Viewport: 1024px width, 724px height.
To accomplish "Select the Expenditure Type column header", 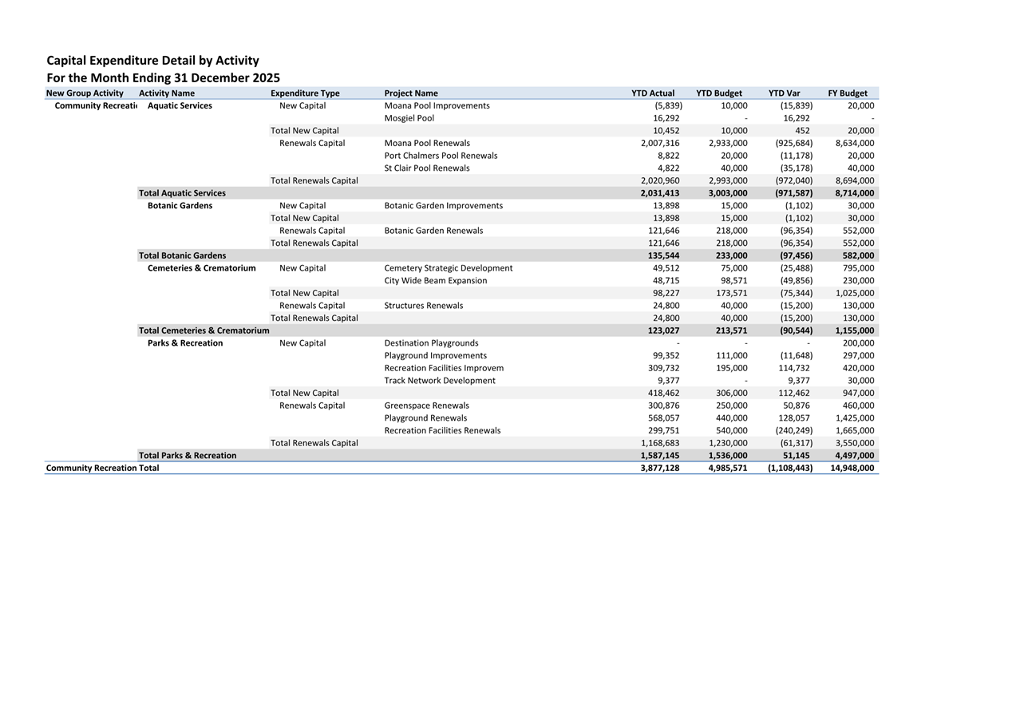I will pos(305,93).
